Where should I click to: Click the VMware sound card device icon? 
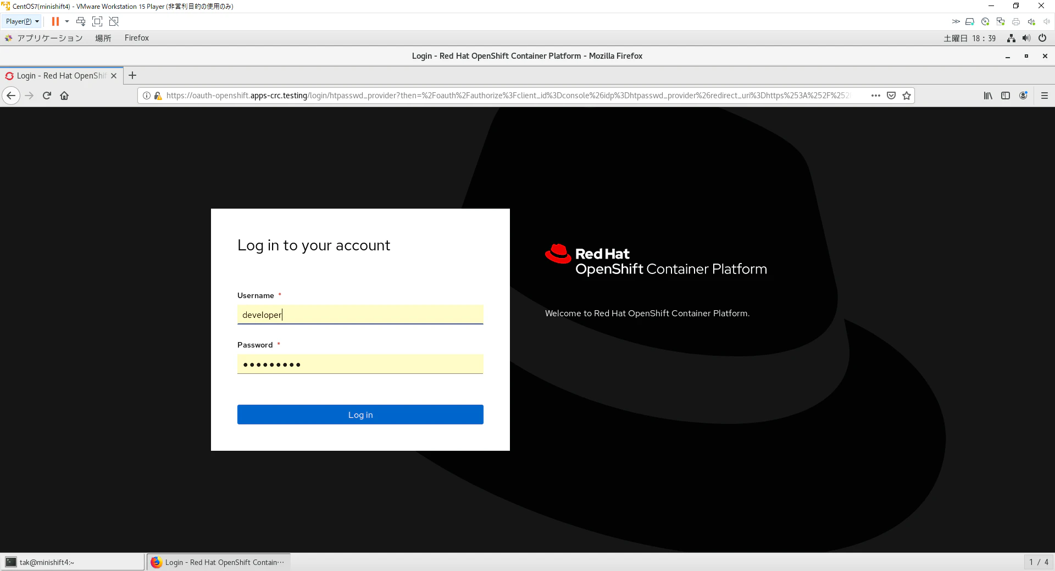pos(1031,21)
